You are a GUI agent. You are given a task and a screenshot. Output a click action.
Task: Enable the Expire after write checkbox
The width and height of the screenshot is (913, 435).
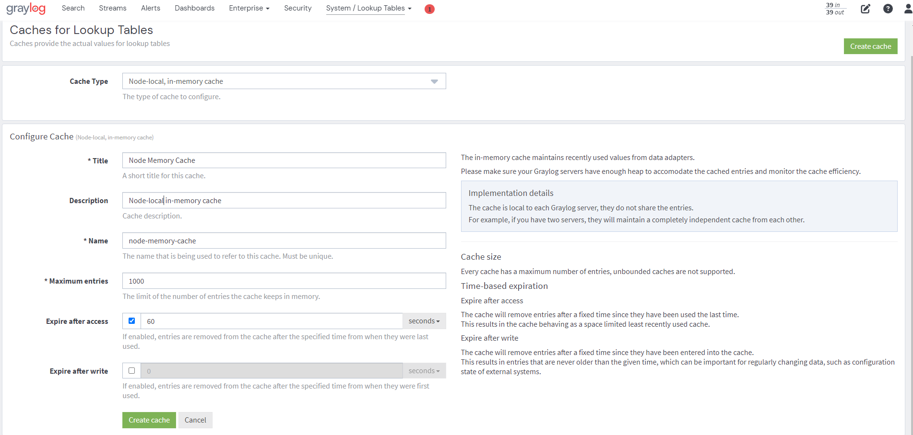(x=131, y=371)
